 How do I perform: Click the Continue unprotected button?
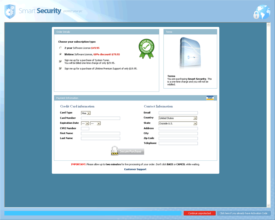click(199, 213)
